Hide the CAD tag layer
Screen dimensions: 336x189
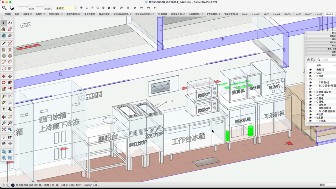coord(310,73)
